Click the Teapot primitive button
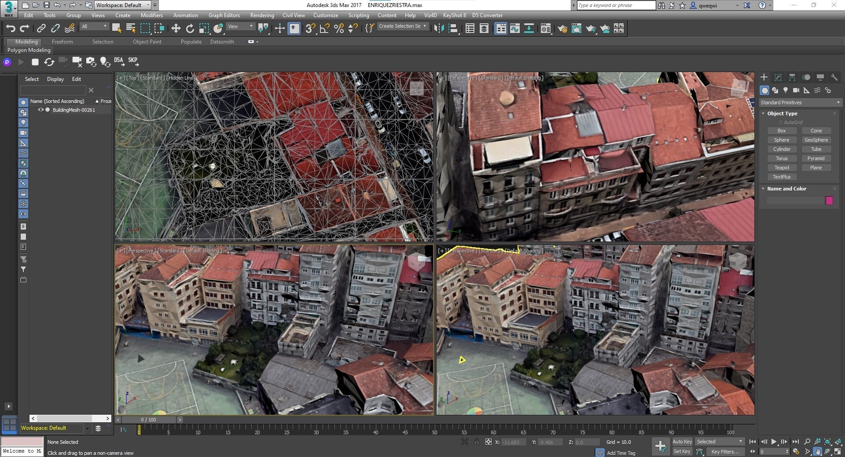Screen dimensions: 845x457 [x=782, y=168]
